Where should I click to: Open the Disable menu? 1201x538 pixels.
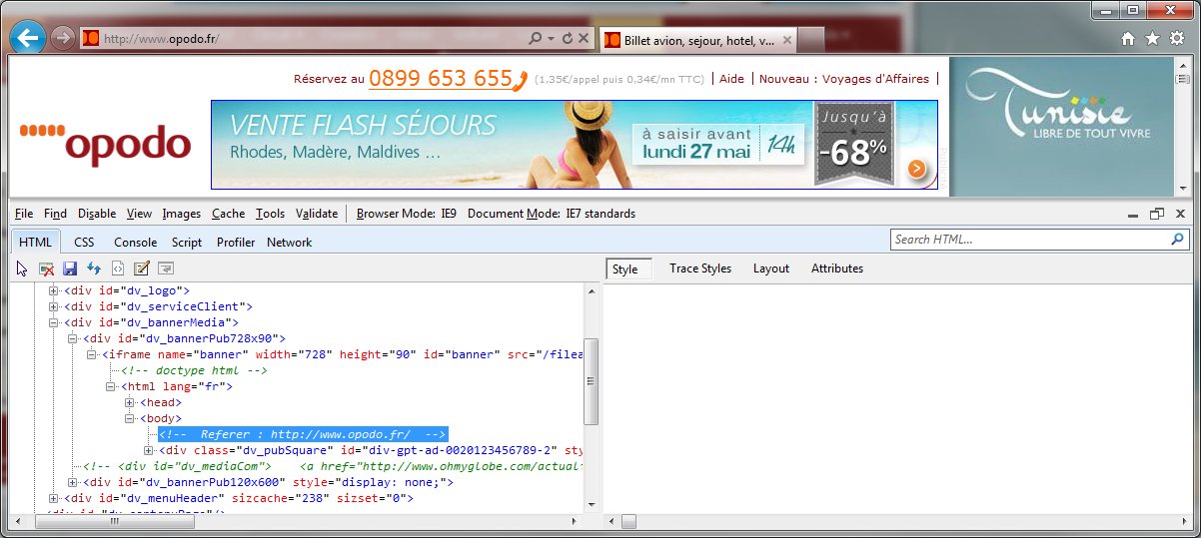[x=97, y=214]
